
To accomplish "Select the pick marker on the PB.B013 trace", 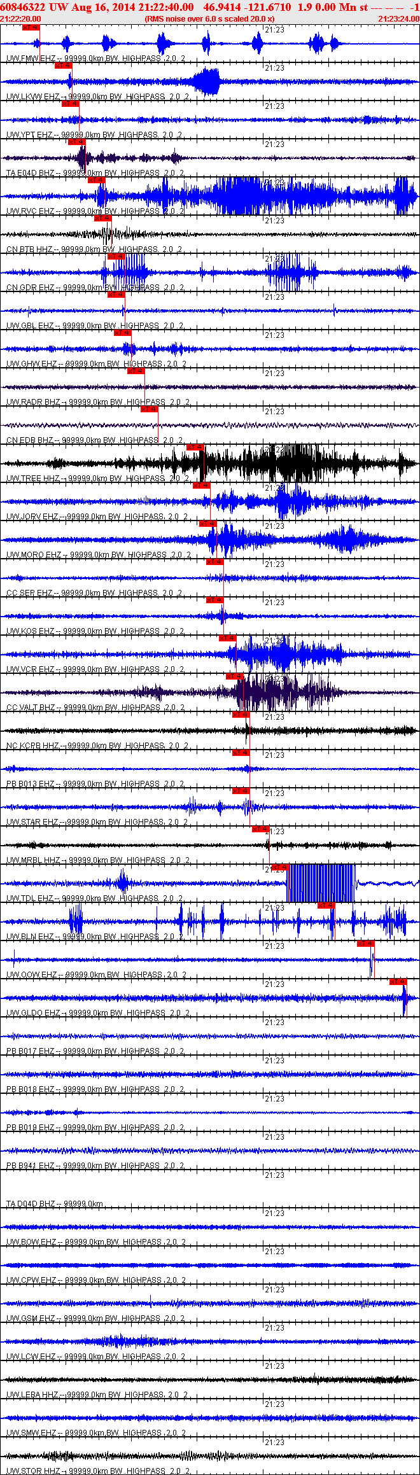I will pyautogui.click(x=241, y=753).
